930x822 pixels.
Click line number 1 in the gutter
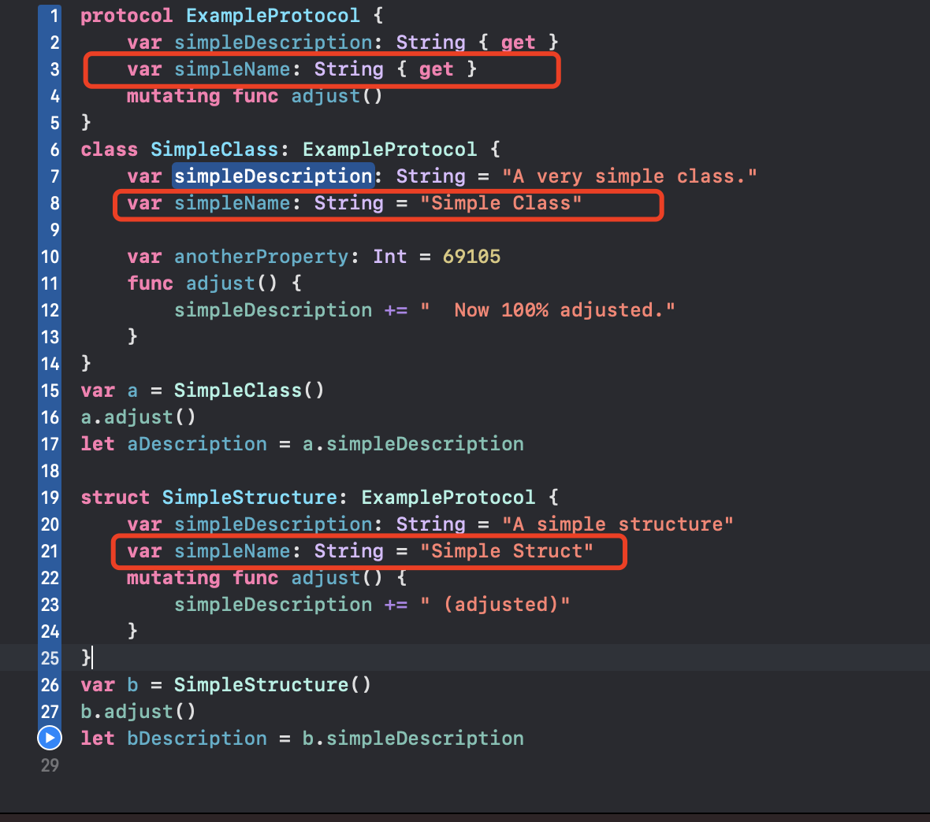tap(54, 16)
